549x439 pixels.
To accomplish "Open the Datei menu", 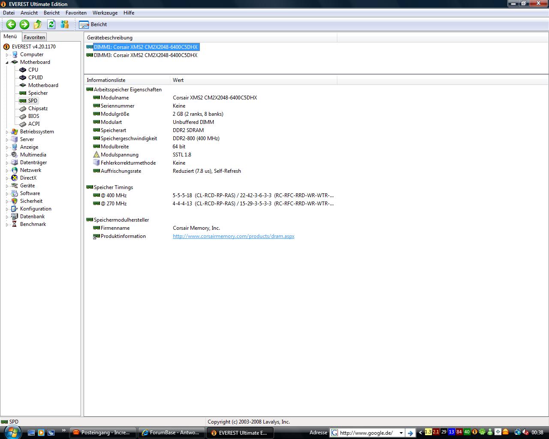I will point(9,13).
